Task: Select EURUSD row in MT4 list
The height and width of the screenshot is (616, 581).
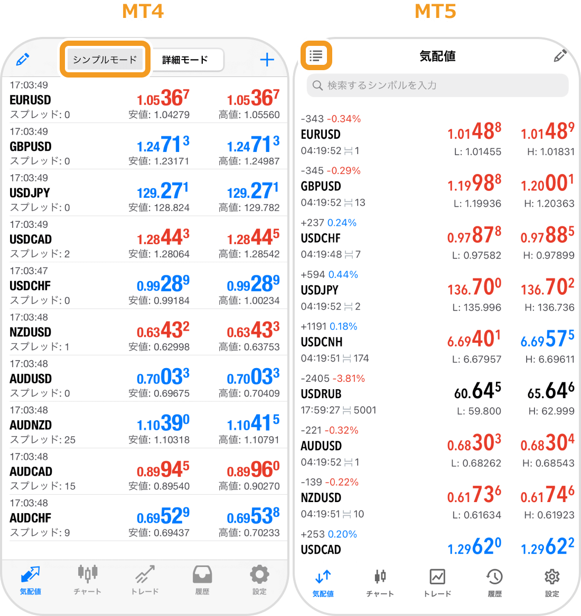Action: 145,100
